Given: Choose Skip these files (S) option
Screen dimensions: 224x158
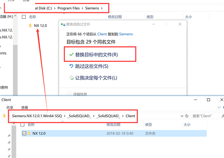Looking at the screenshot, I should click(x=89, y=66).
